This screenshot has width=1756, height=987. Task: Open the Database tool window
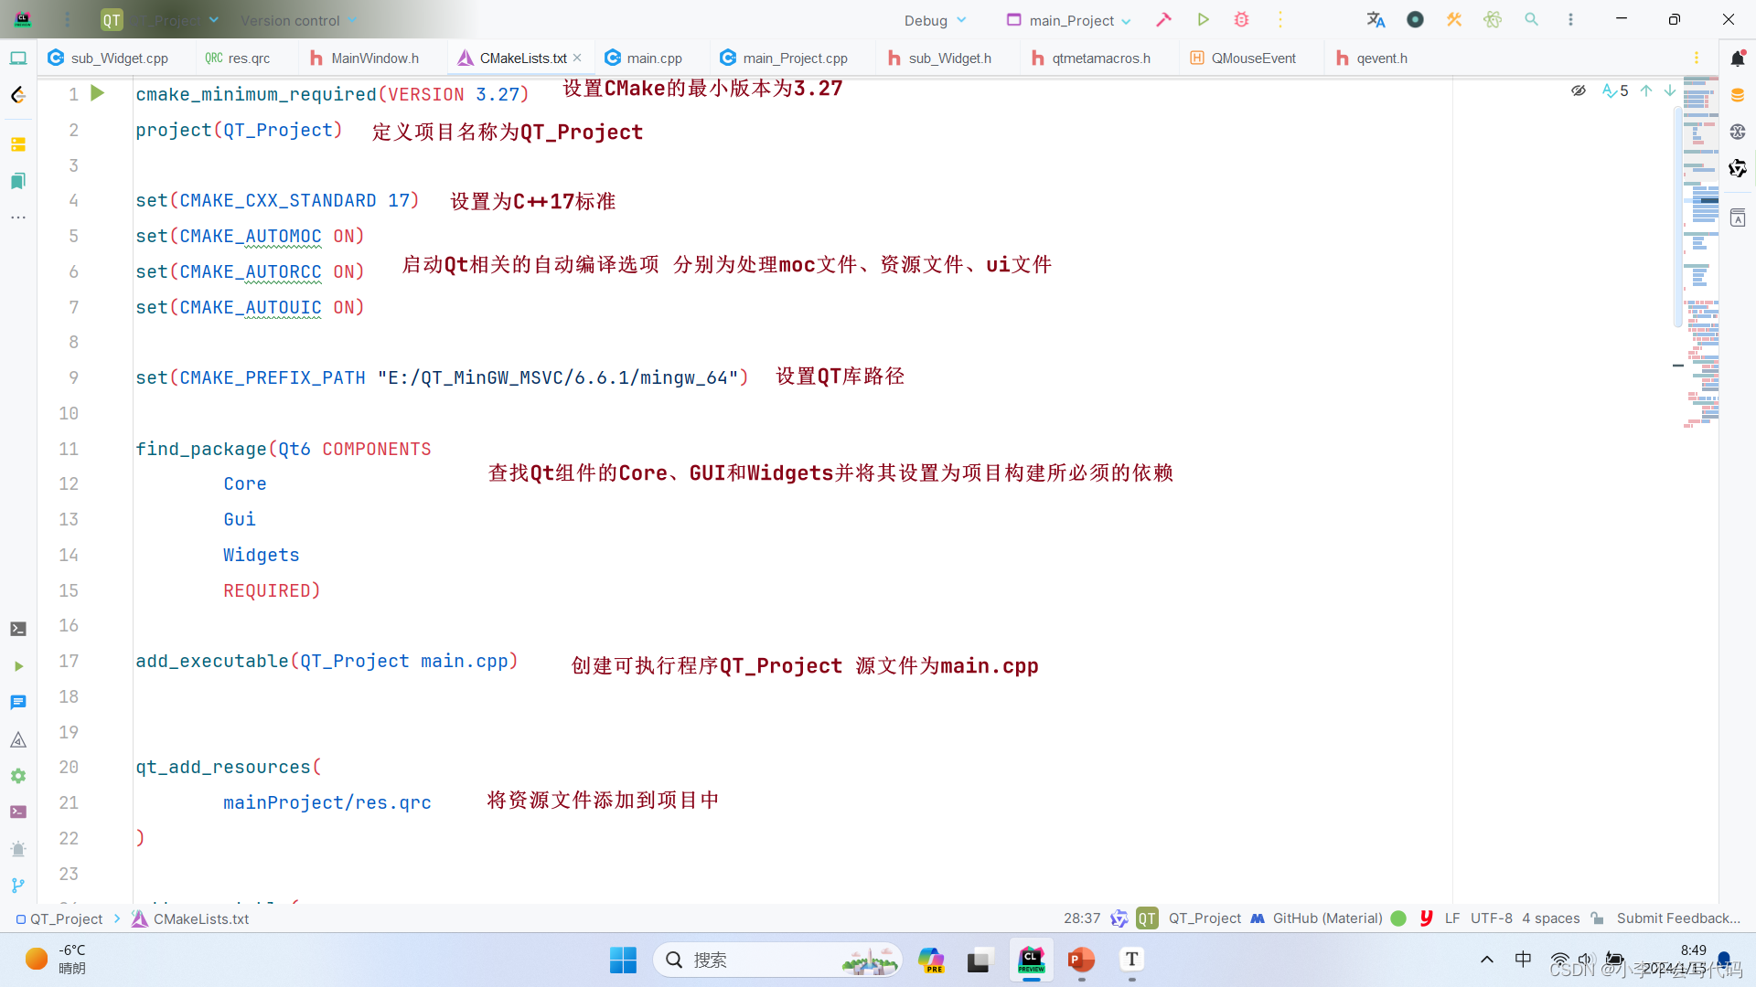click(1738, 95)
